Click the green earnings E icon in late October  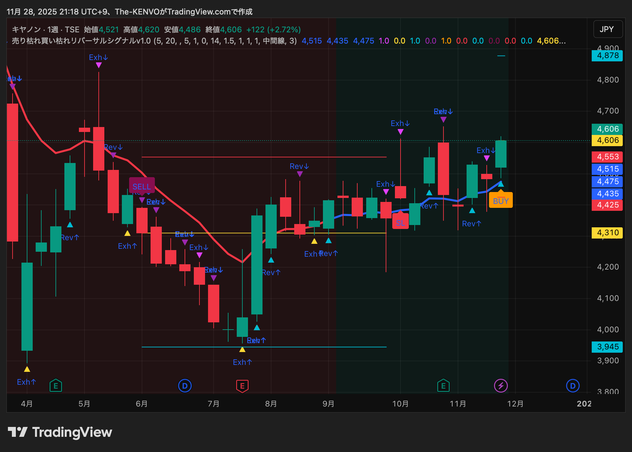pyautogui.click(x=443, y=385)
